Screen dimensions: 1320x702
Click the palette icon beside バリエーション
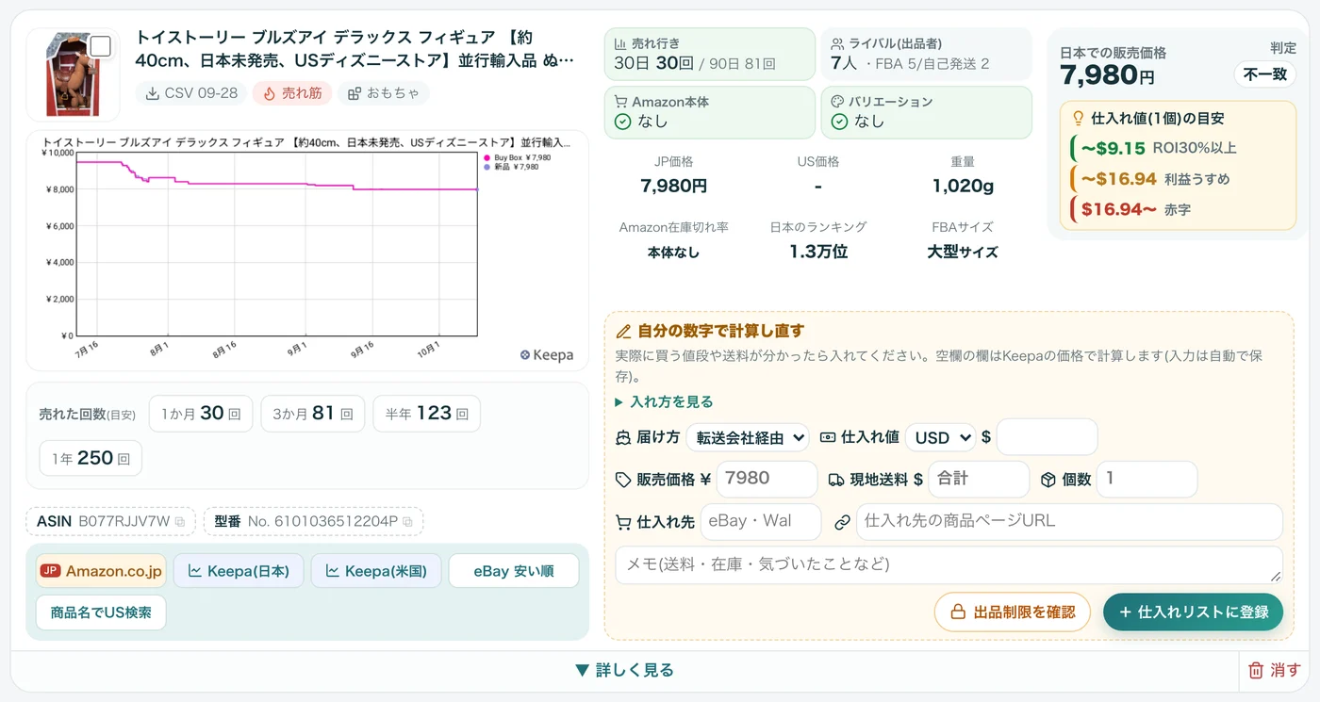837,102
